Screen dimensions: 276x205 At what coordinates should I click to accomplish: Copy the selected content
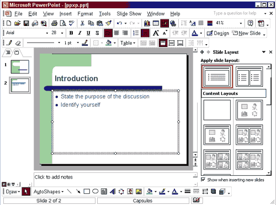[x=91, y=23]
